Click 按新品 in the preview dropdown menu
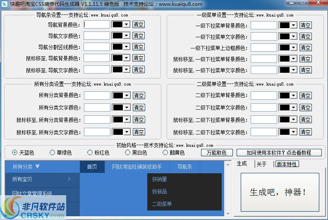The width and height of the screenshot is (328, 220). pos(159,191)
